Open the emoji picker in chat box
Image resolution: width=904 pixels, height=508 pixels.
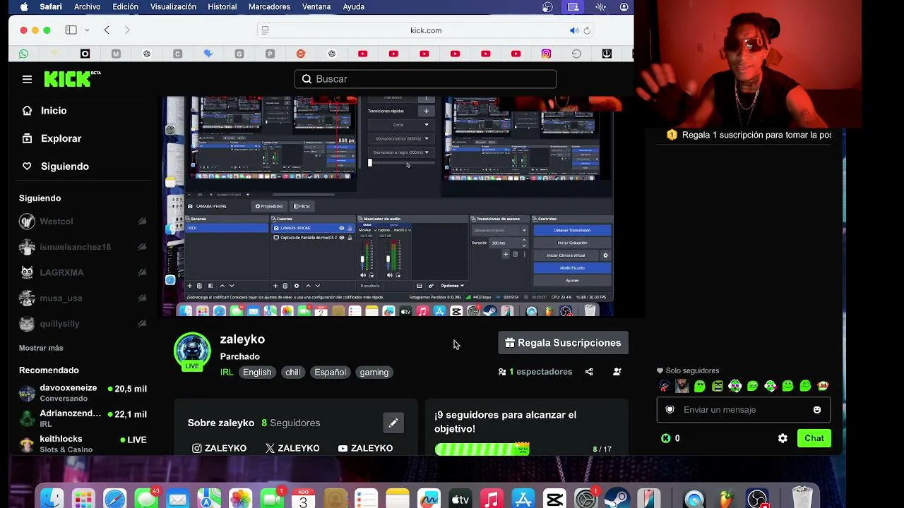[817, 410]
